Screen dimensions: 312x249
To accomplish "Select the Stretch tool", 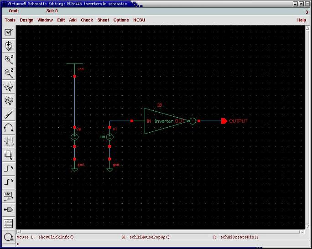I will [x=9, y=87].
